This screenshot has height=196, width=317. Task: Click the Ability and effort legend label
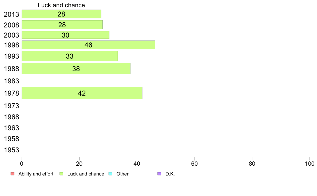36,174
